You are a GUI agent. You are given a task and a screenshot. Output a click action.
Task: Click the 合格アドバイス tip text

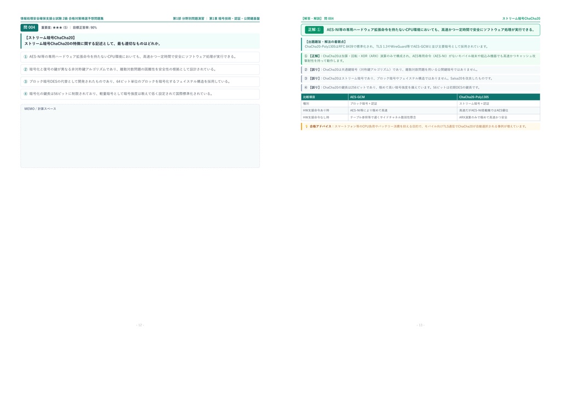pyautogui.click(x=418, y=126)
